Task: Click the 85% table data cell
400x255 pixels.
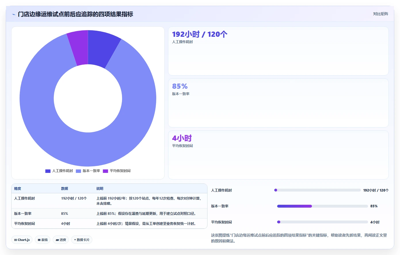Action: pyautogui.click(x=64, y=214)
